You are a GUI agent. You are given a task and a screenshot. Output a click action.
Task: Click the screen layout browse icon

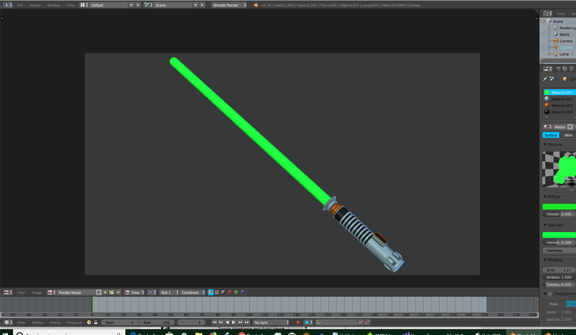click(84, 5)
